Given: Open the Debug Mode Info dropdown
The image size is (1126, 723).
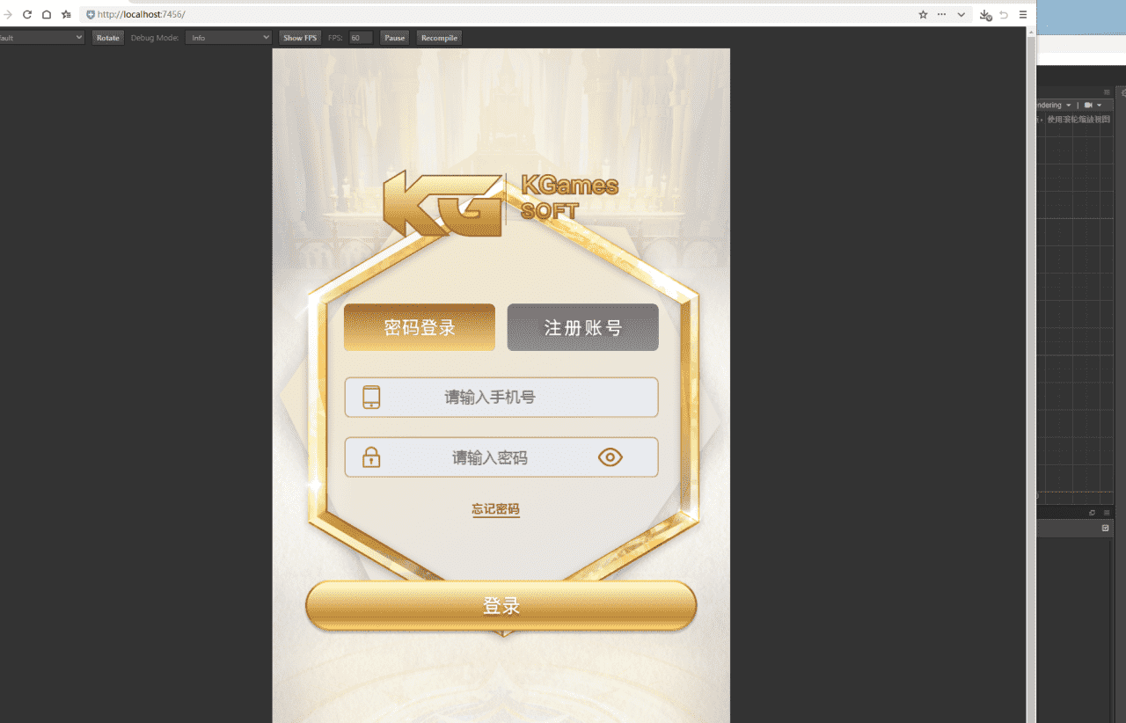Looking at the screenshot, I should [229, 38].
